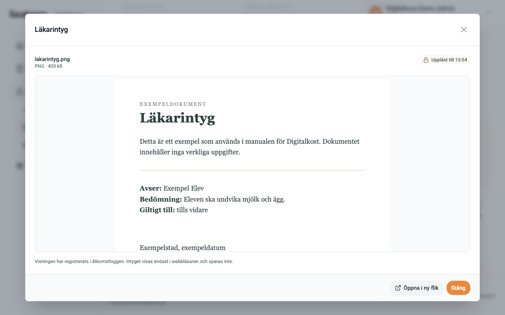Click the Giltigt till: tills vidare line
Screen dimensions: 505x315
tap(174, 210)
